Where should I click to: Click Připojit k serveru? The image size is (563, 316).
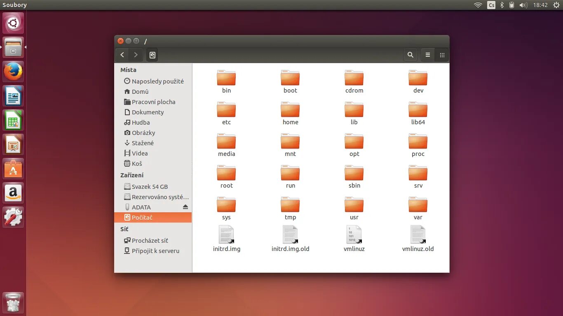pyautogui.click(x=153, y=251)
